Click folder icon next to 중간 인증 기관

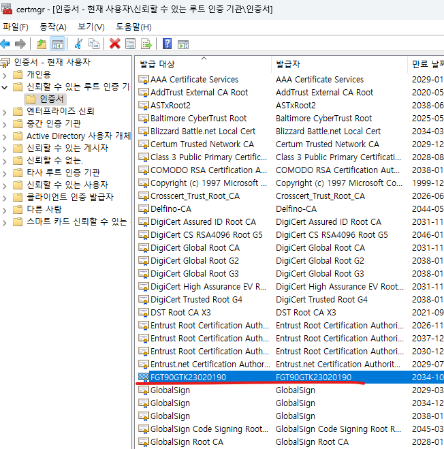point(18,123)
